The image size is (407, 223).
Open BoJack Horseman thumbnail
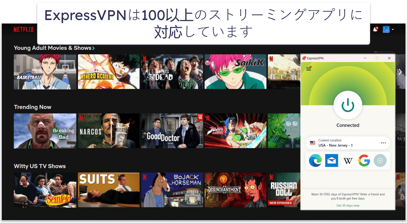[172, 190]
